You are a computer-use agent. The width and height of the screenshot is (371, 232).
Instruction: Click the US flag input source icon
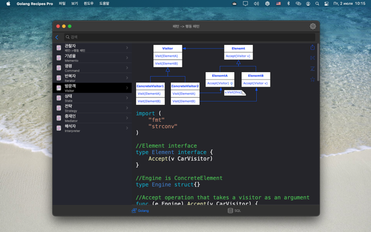pyautogui.click(x=279, y=3)
